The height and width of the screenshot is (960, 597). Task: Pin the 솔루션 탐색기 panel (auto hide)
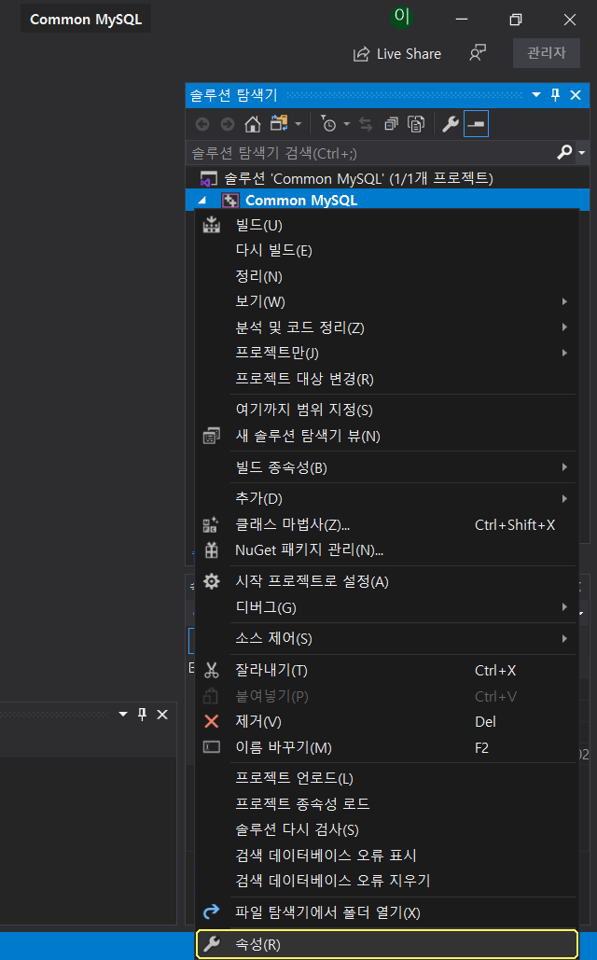[555, 95]
